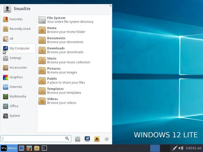This screenshot has height=152, width=203.
Task: Click 'Browse your documents' description
Action: pos(65,42)
